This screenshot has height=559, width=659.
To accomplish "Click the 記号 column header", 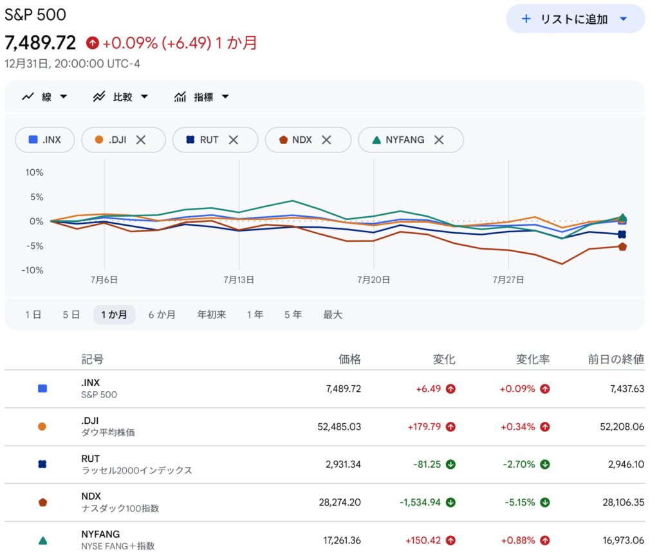I will [x=93, y=359].
